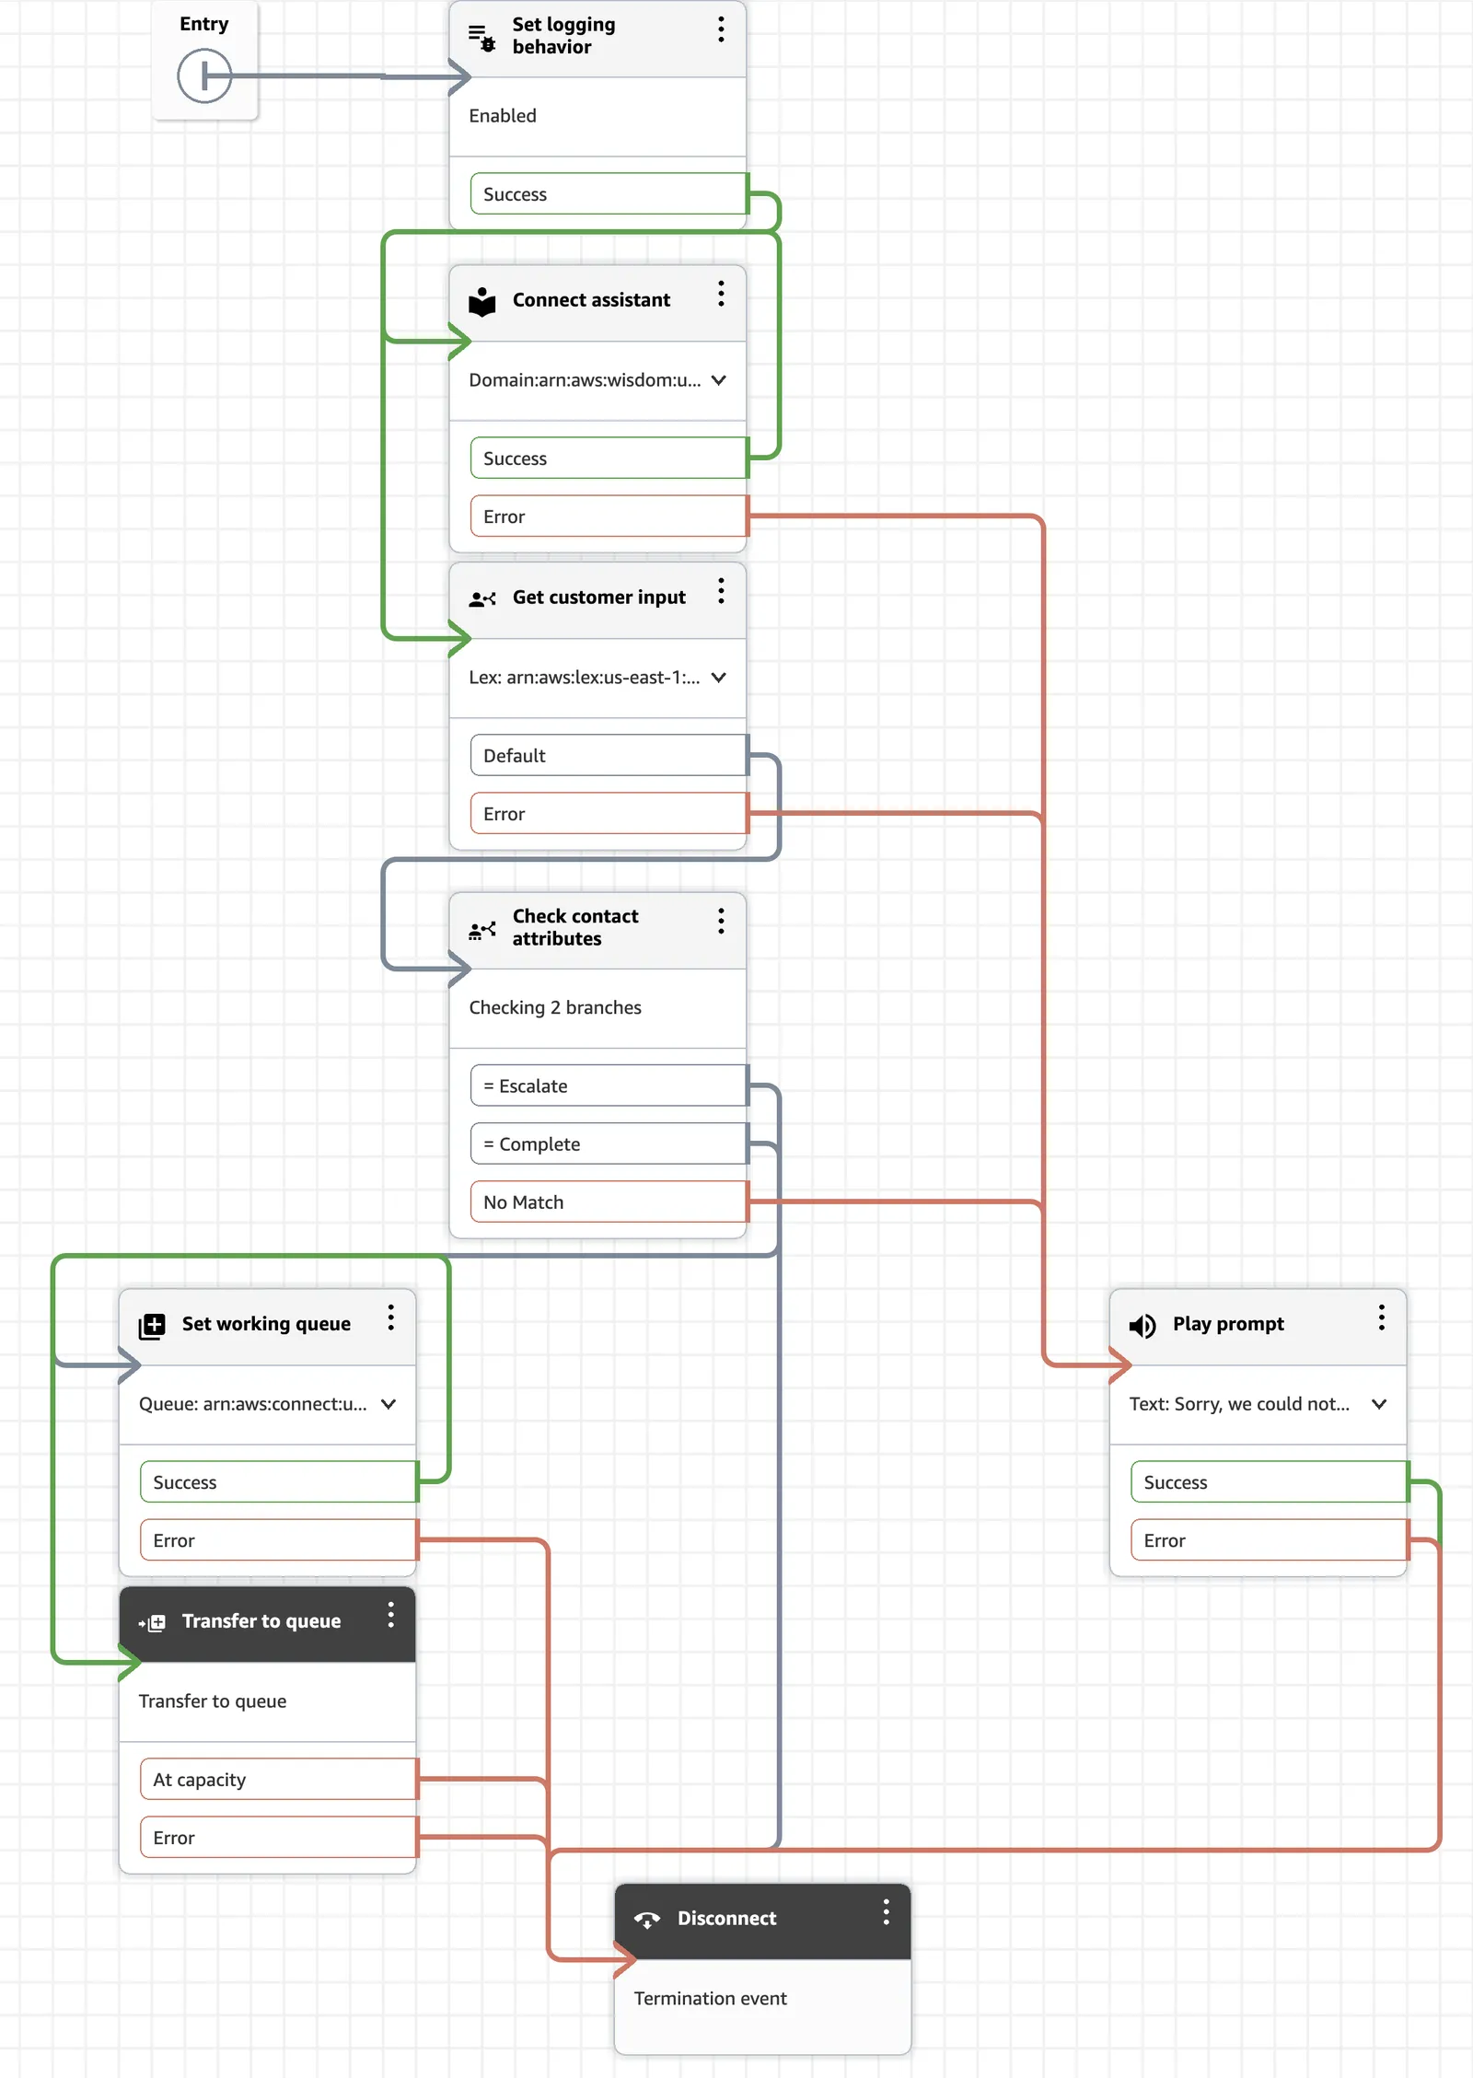The height and width of the screenshot is (2078, 1473).
Task: Click the Transfer to queue description text
Action: coord(213,1701)
